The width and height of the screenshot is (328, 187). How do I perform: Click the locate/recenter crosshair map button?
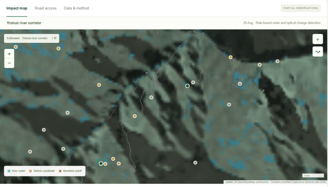point(317,39)
